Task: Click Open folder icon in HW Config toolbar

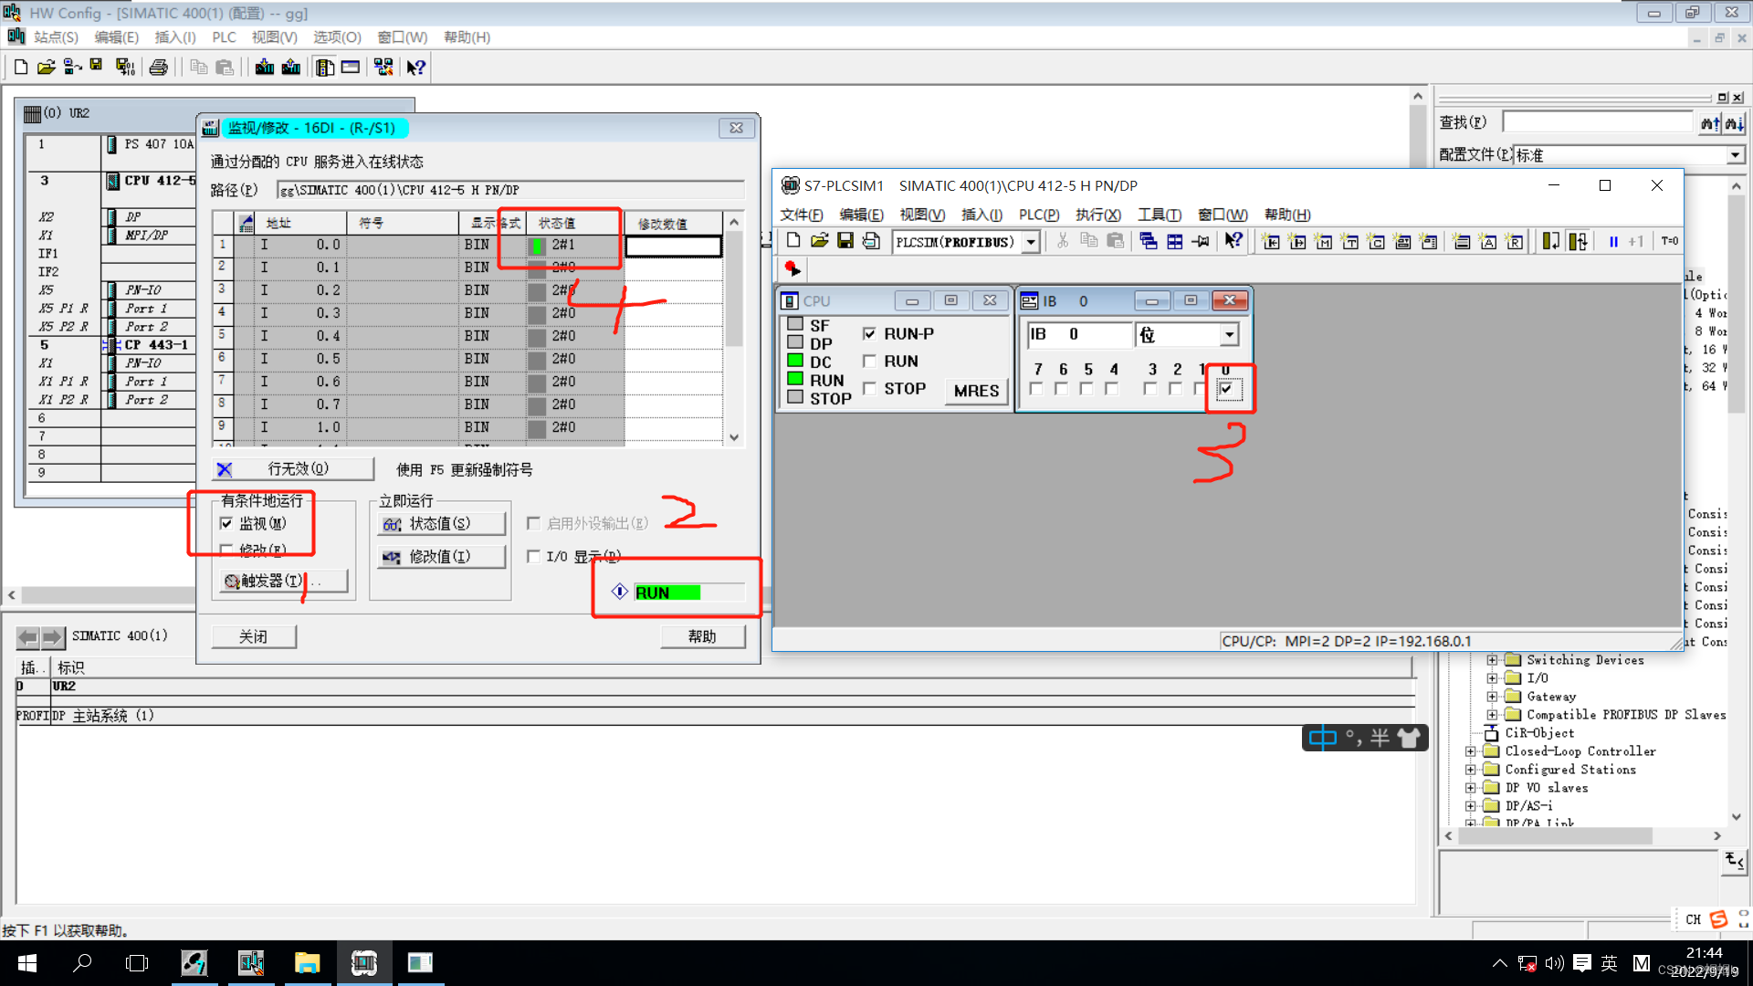Action: coord(46,67)
